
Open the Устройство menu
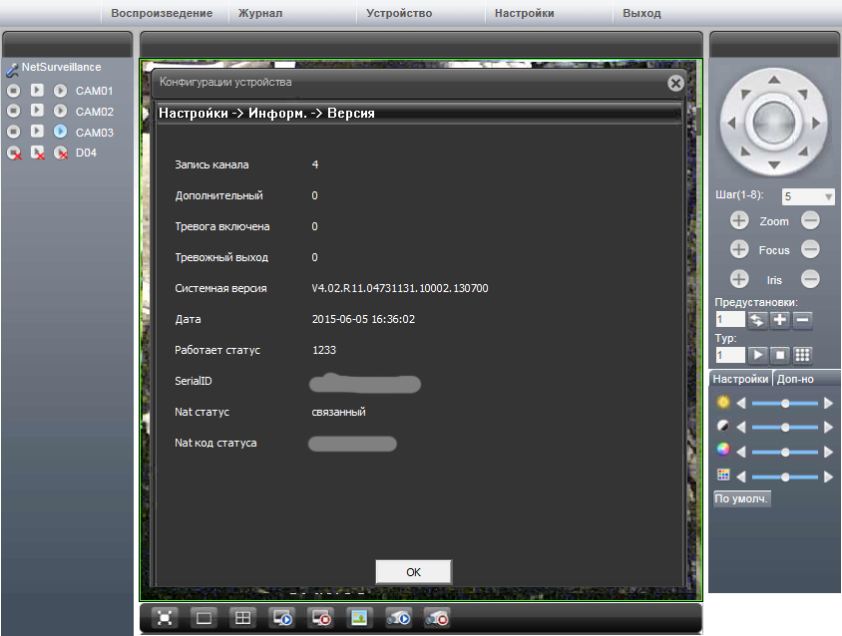click(399, 13)
